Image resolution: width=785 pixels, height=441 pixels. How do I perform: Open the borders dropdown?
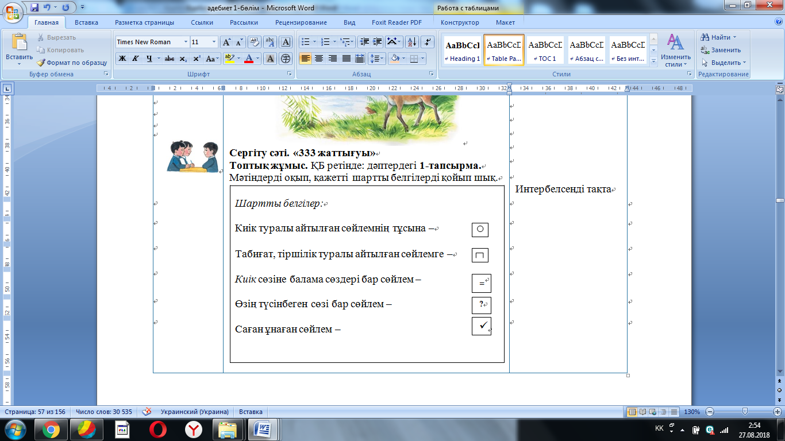click(x=423, y=59)
